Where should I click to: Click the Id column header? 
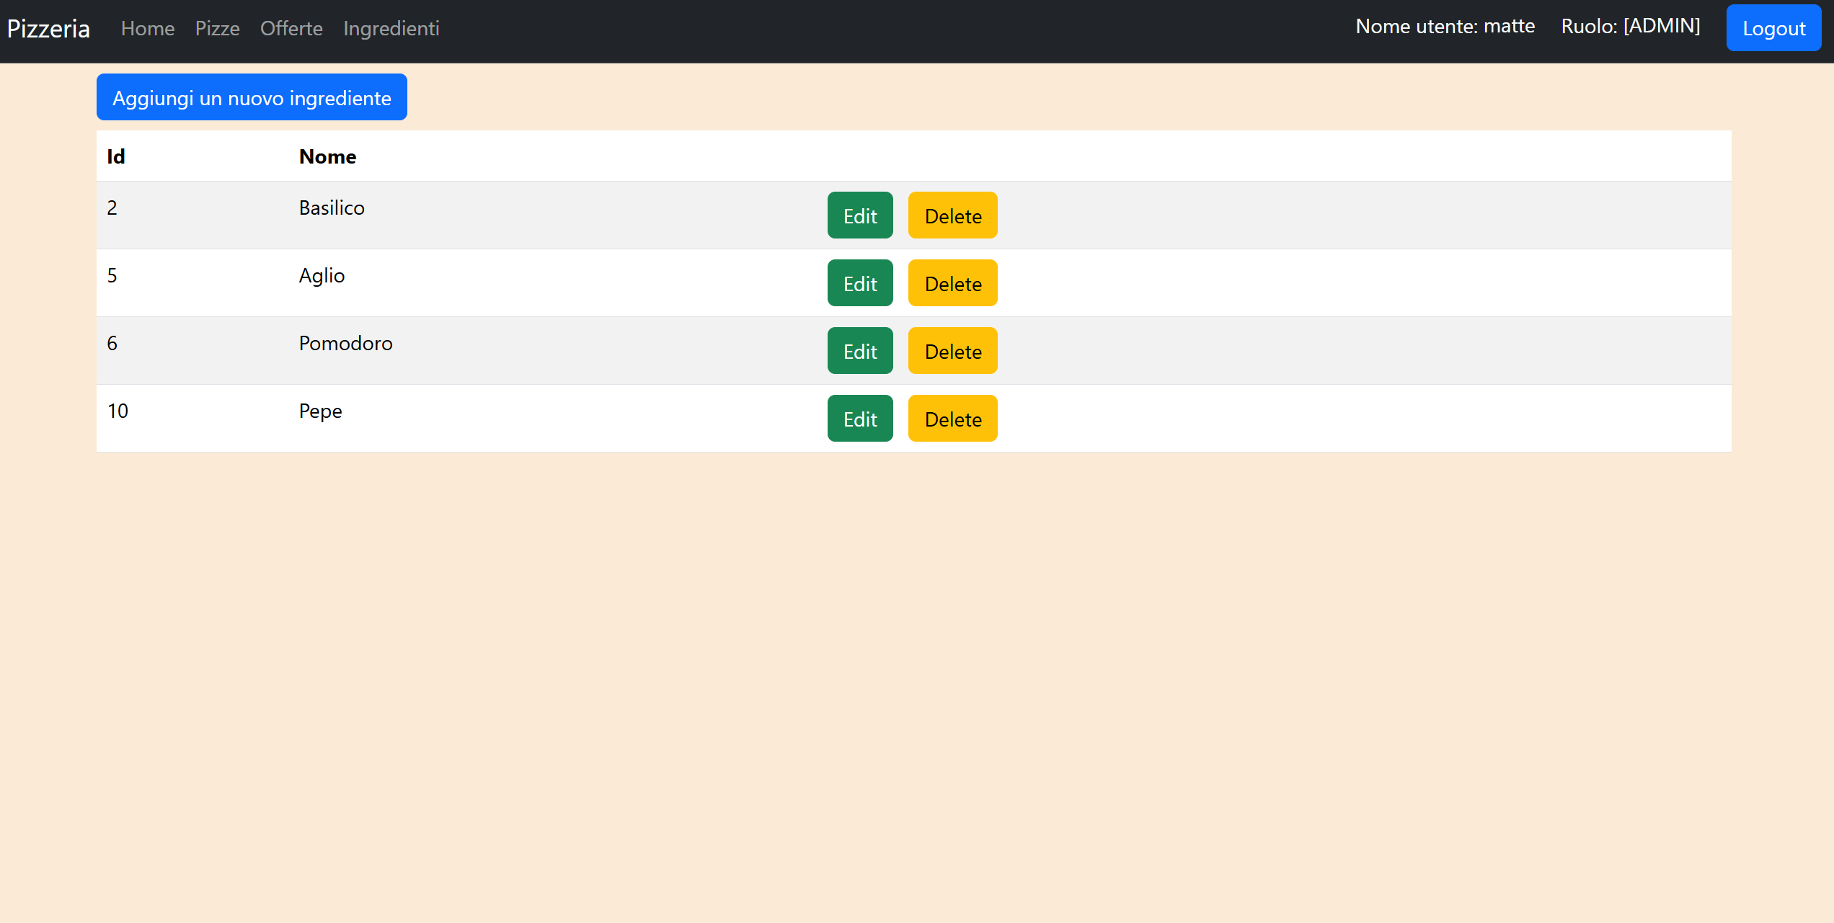pos(116,156)
